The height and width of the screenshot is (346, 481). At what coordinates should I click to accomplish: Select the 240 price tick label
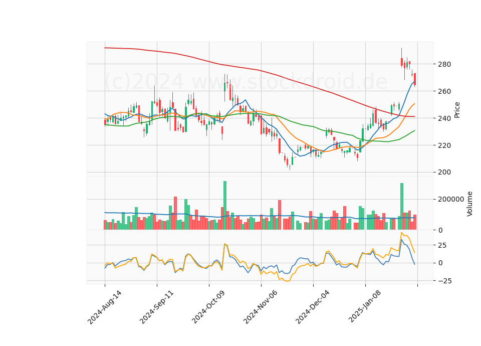(445, 118)
